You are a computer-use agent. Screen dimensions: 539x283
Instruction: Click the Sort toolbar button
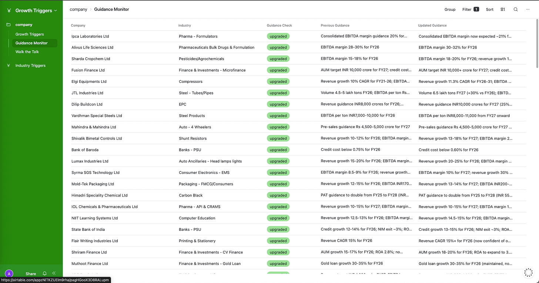tap(489, 9)
